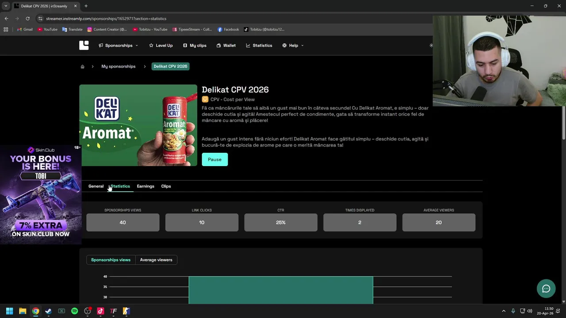Click the CPV cost per view icon
Image resolution: width=566 pixels, height=318 pixels.
205,99
